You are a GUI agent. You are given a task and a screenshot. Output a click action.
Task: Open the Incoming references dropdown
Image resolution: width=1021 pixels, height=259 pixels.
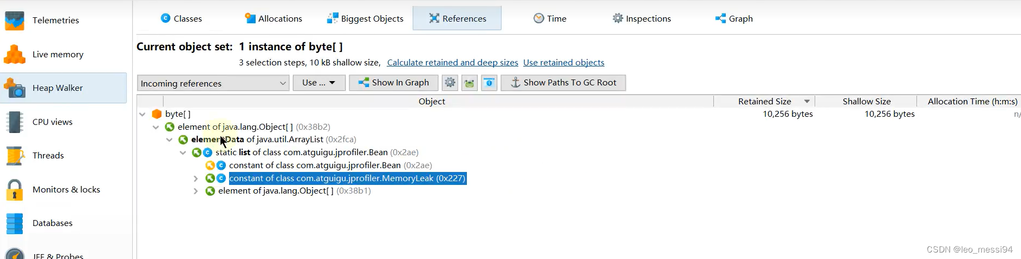coord(213,83)
